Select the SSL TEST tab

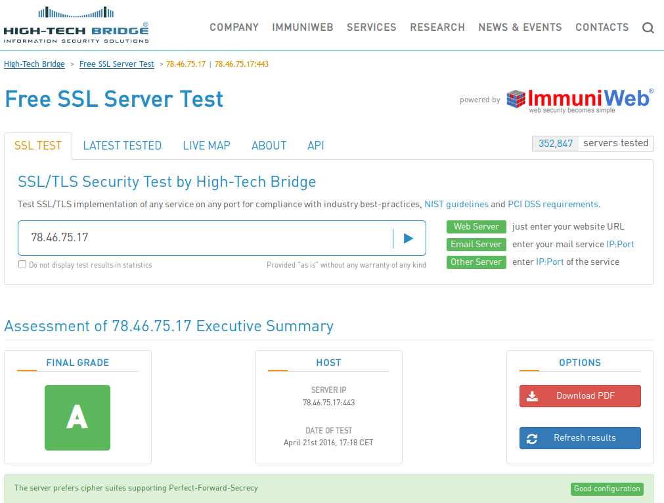click(38, 146)
